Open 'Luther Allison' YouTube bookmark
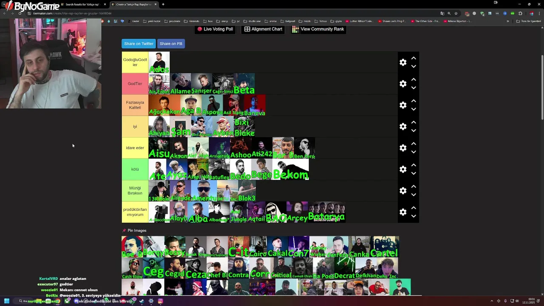Image resolution: width=544 pixels, height=306 pixels. coord(360,21)
